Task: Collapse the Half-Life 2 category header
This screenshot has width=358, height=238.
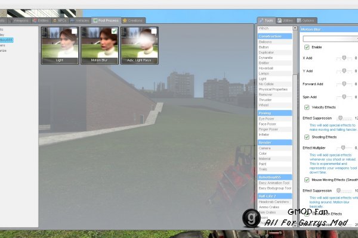Action: tap(275, 196)
